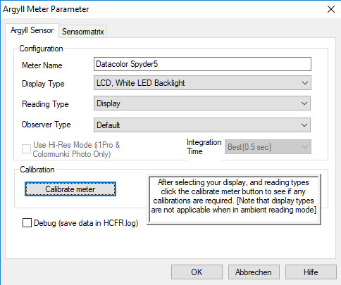Click the Reading Type chevron arrow
The width and height of the screenshot is (341, 285).
pyautogui.click(x=304, y=103)
